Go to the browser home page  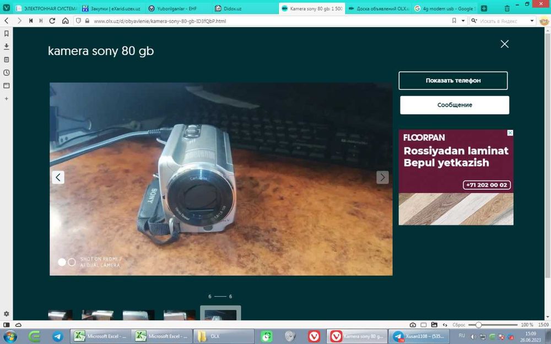[x=66, y=21]
